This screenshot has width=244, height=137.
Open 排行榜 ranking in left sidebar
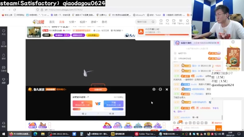pyautogui.click(x=4, y=44)
